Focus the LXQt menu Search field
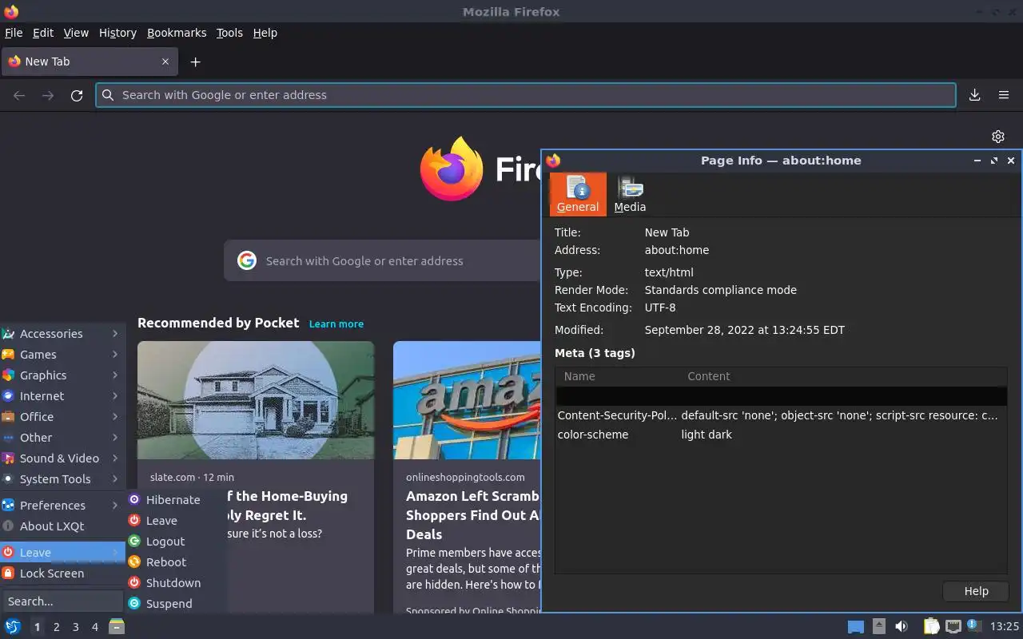The image size is (1023, 639). pyautogui.click(x=62, y=601)
